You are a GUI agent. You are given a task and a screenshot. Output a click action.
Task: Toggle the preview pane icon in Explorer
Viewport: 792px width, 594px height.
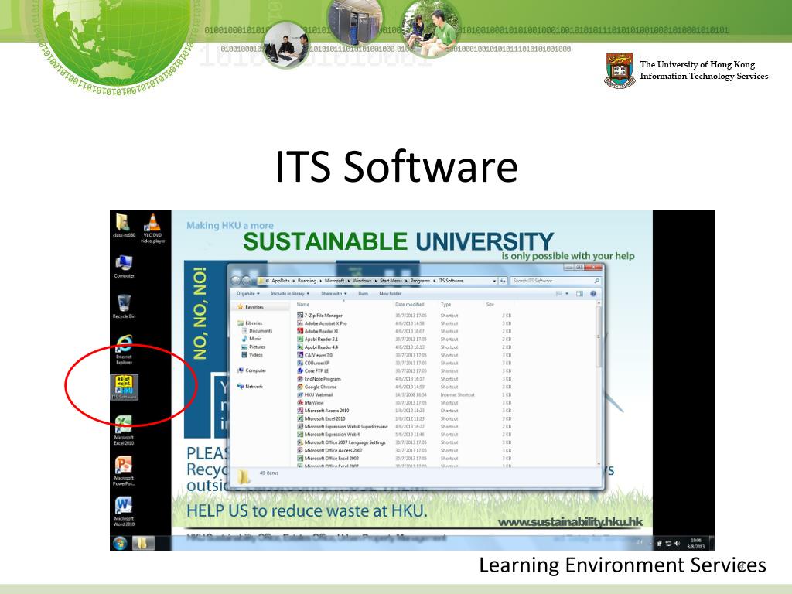[x=579, y=293]
